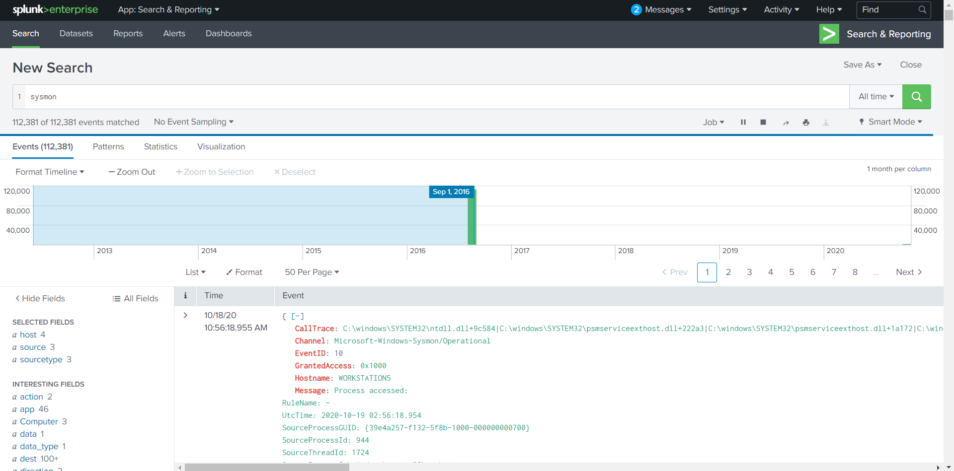
Task: Share the search job link
Action: pyautogui.click(x=786, y=122)
